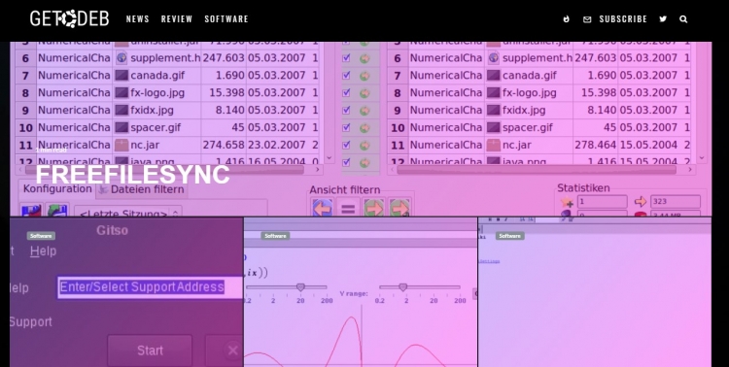Toggle the checkbox in row 6

pos(346,58)
